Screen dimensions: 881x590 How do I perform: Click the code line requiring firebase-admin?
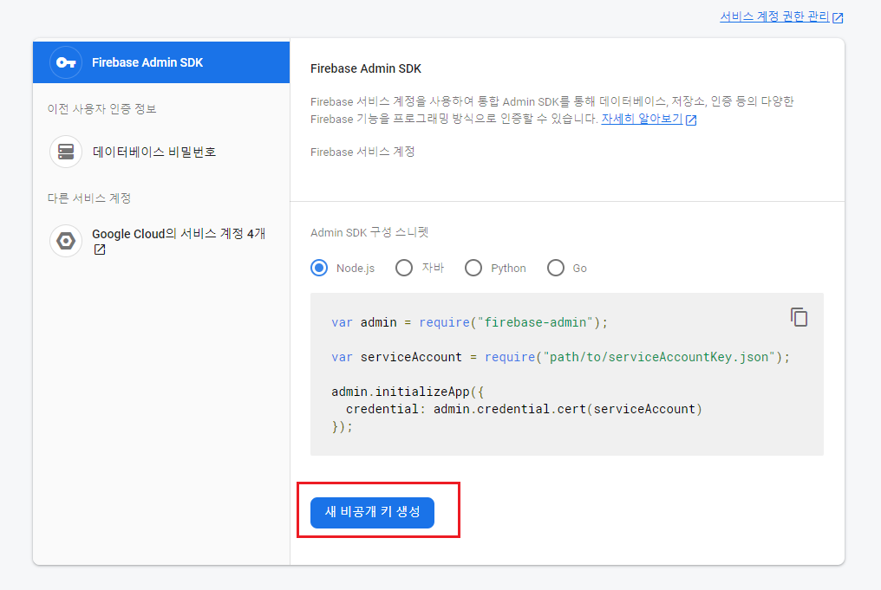pos(469,322)
